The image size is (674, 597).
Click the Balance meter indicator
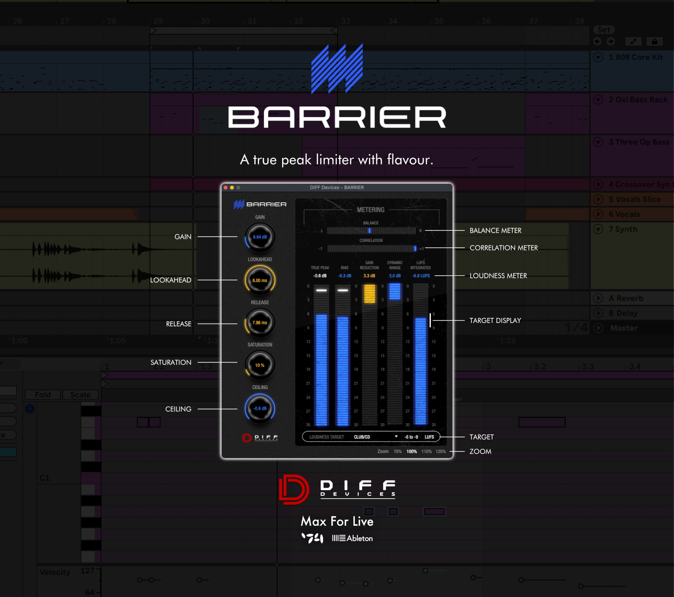370,231
